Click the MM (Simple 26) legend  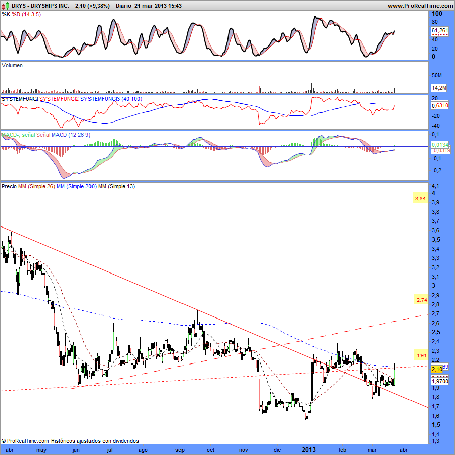point(36,186)
